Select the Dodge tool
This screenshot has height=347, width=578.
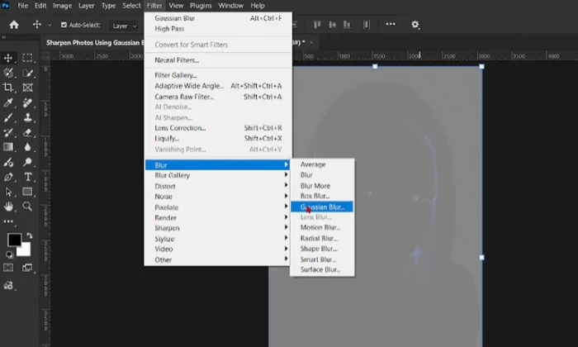[x=27, y=162]
